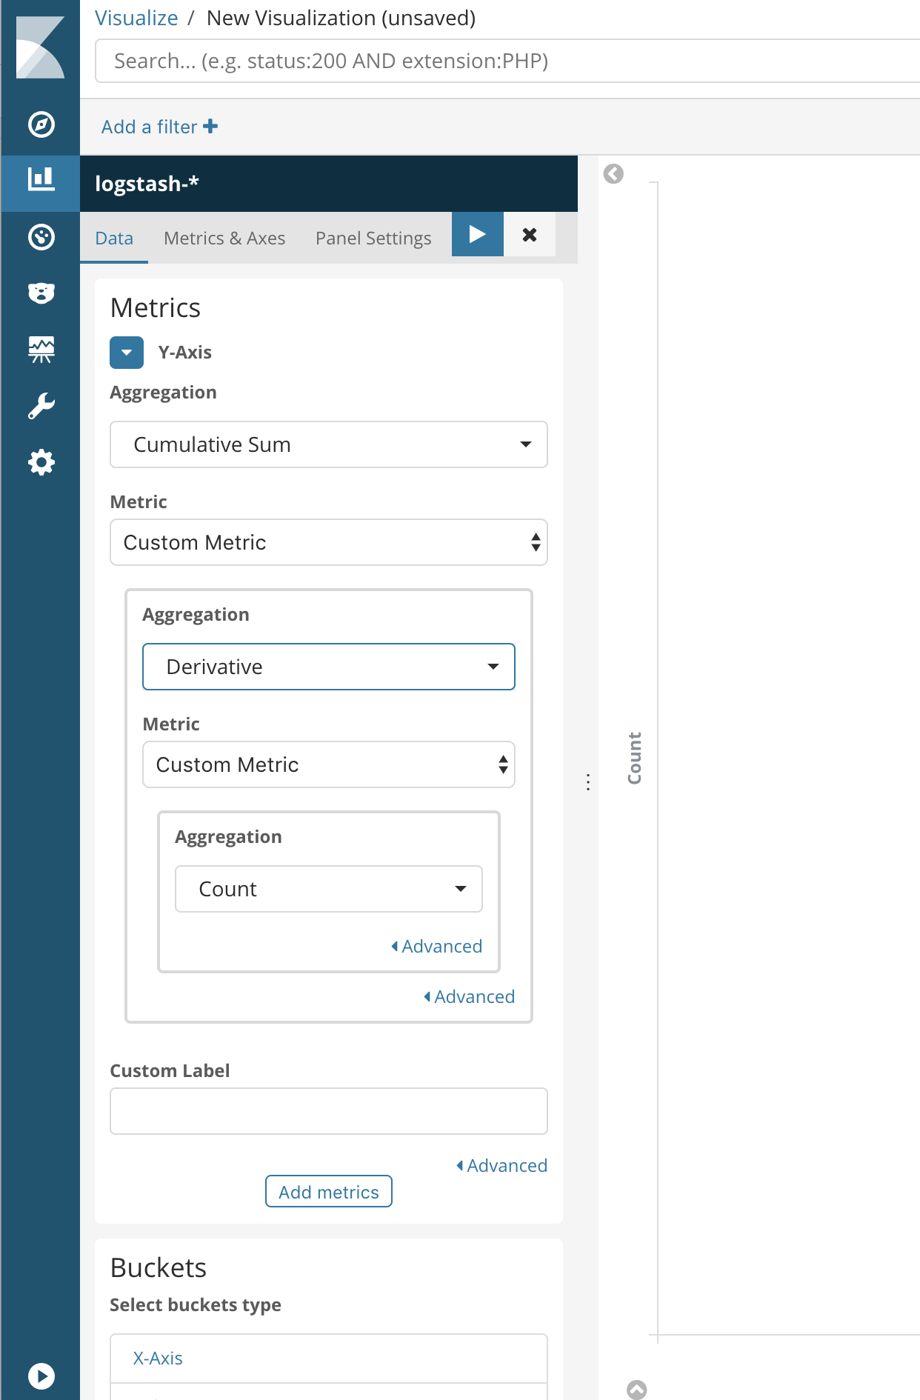Collapse the sidebar using the bottom circular arrow
Image resolution: width=920 pixels, height=1400 pixels.
(x=41, y=1376)
